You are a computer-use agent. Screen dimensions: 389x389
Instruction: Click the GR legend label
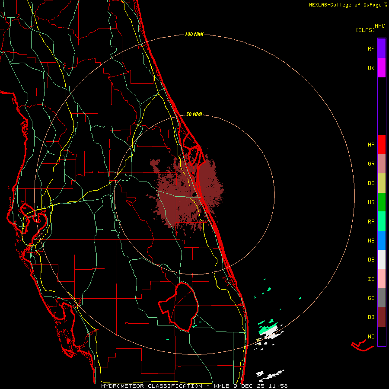click(x=371, y=163)
